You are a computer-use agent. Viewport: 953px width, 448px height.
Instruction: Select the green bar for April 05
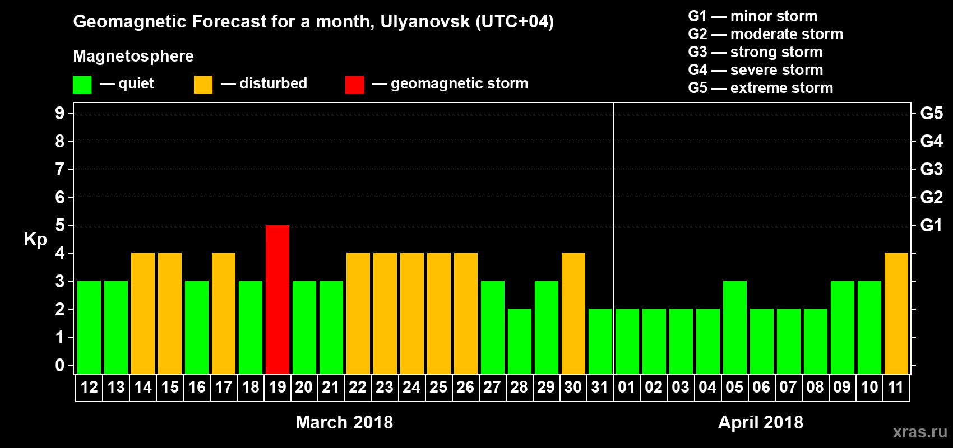735,327
